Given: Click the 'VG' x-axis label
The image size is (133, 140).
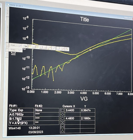Looking at the screenshot, I should click(84, 99).
